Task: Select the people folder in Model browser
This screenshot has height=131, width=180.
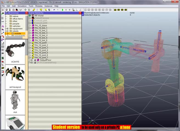Action: point(16,24)
